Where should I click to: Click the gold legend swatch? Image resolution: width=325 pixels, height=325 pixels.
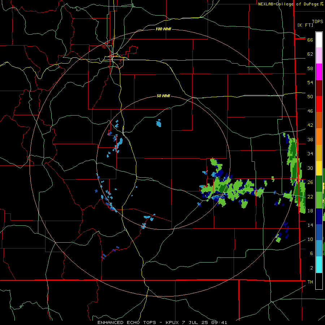[319, 153]
